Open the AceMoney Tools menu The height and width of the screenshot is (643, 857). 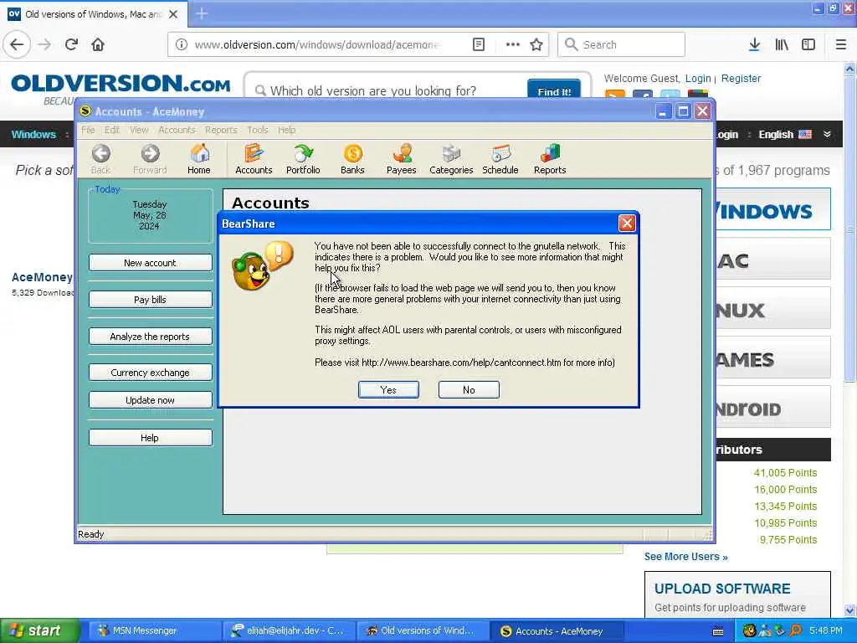[258, 130]
